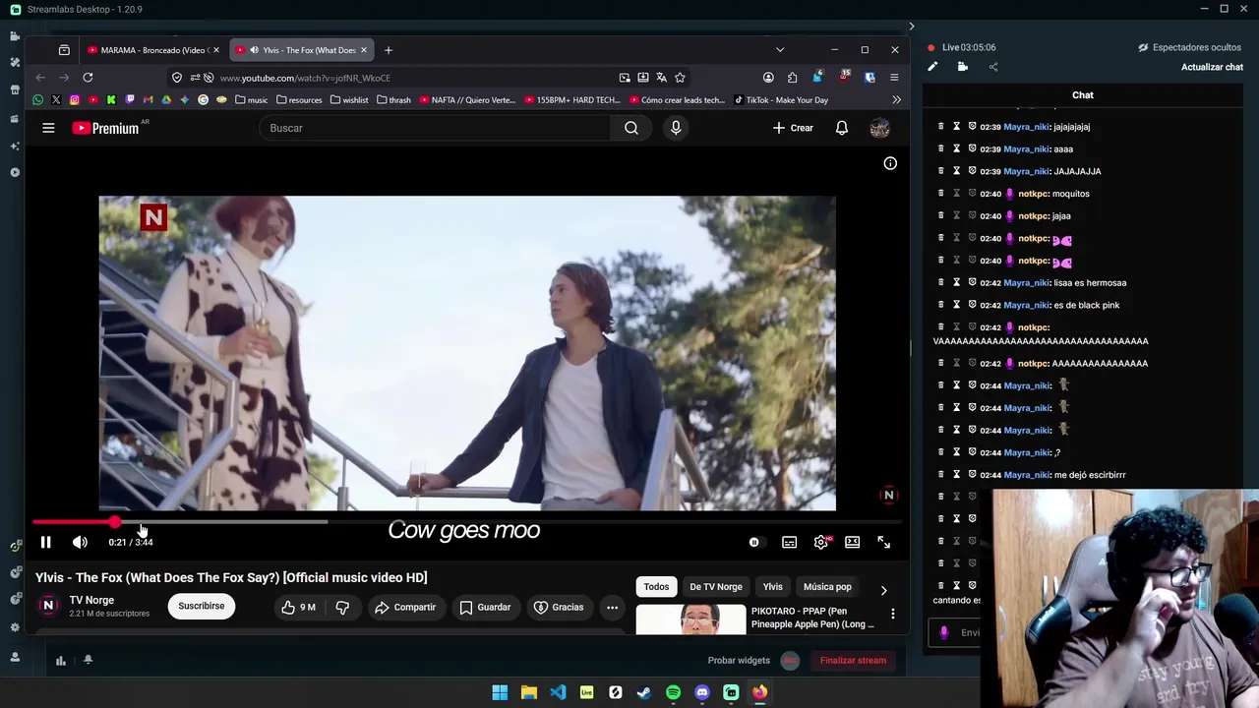Click the Gracias button

[x=559, y=608]
